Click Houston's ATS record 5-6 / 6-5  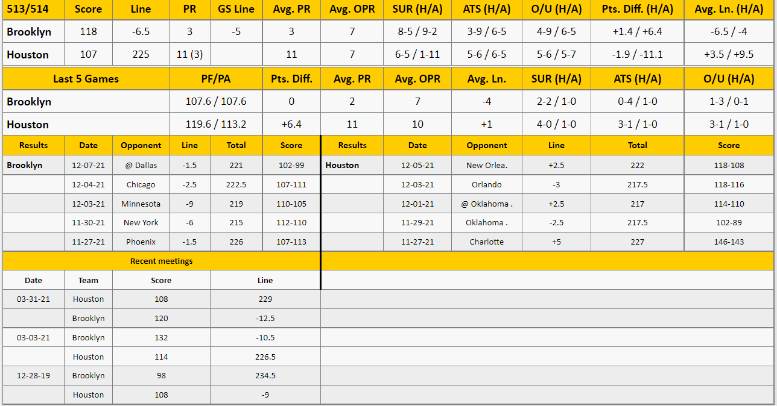tap(486, 54)
